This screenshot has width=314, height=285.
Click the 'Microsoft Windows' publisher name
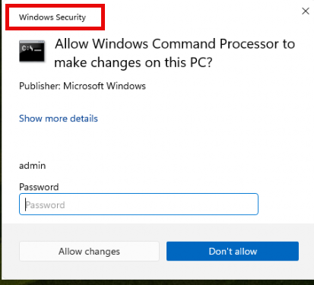(x=104, y=86)
